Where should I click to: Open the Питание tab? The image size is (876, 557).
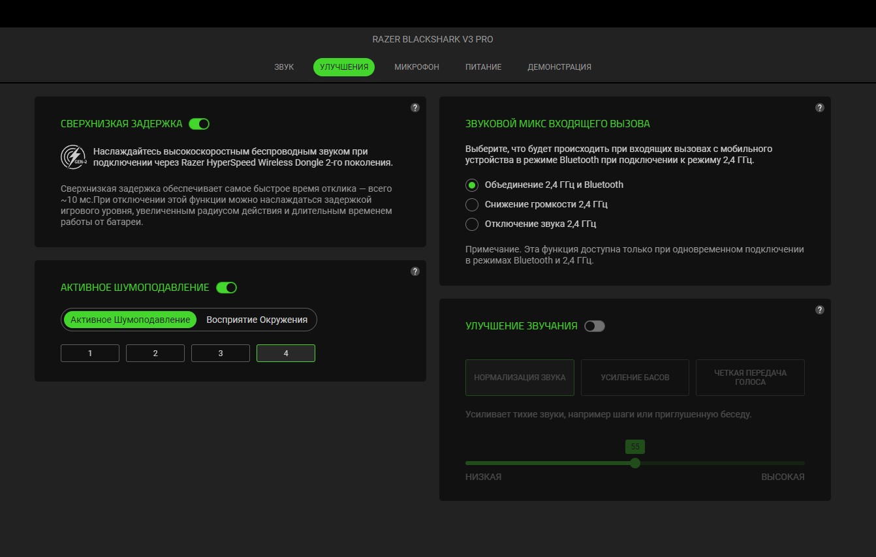(x=484, y=67)
